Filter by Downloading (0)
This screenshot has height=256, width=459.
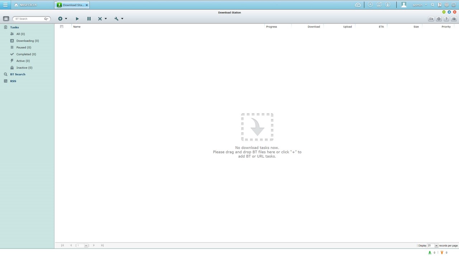click(27, 41)
